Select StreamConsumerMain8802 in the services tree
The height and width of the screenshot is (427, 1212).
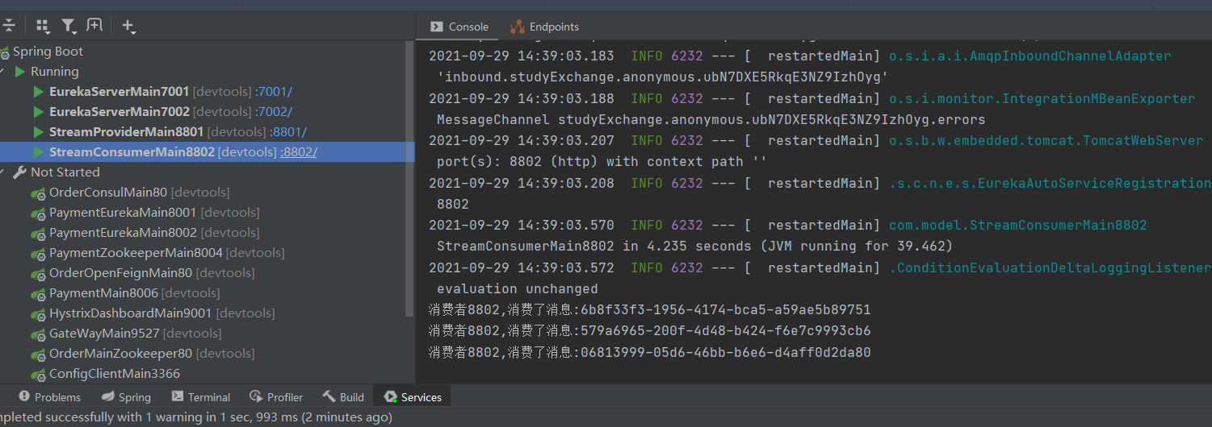[x=132, y=152]
